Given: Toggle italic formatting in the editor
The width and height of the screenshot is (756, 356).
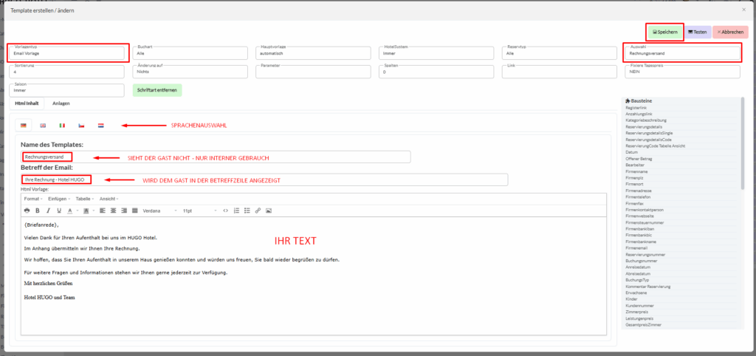Looking at the screenshot, I should pos(48,210).
